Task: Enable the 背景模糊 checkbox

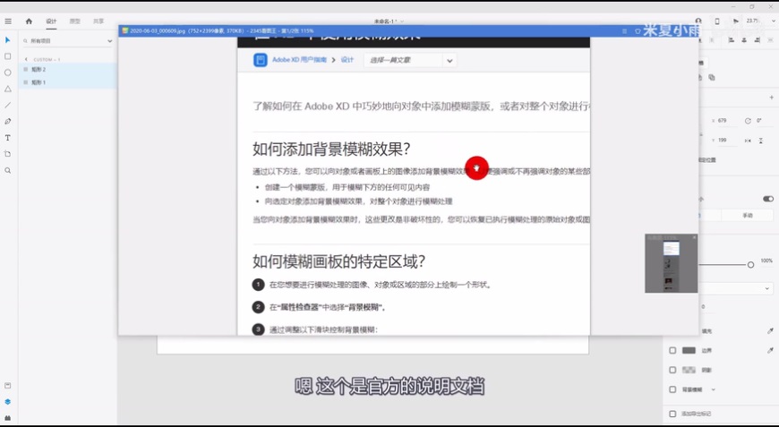Action: [672, 389]
